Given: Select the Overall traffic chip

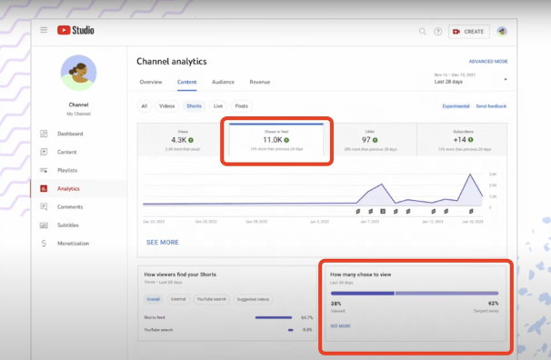Looking at the screenshot, I should [154, 299].
